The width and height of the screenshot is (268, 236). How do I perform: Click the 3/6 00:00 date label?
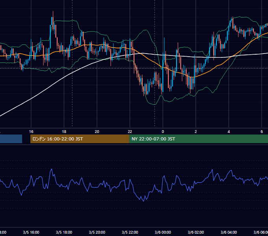tap(163, 232)
